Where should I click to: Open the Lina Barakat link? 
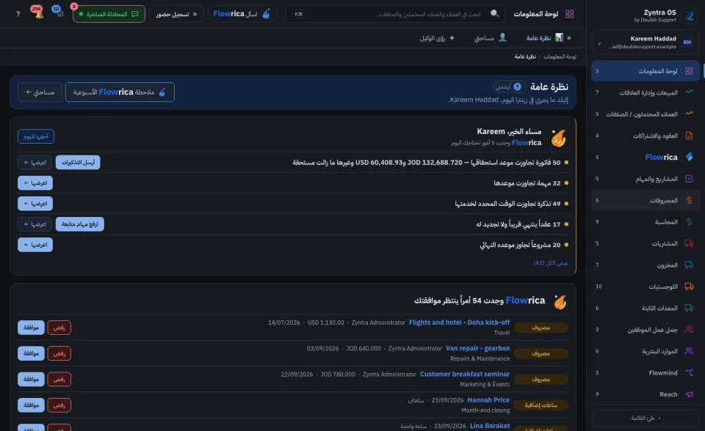tap(490, 426)
